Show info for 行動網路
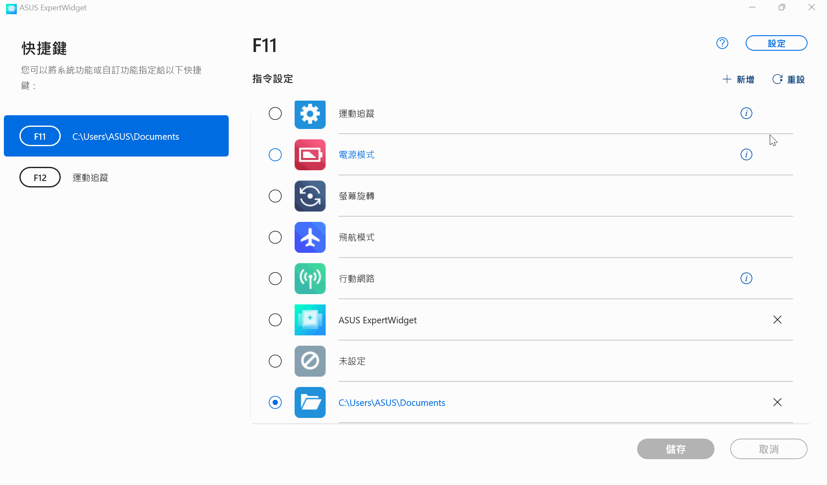 point(746,278)
